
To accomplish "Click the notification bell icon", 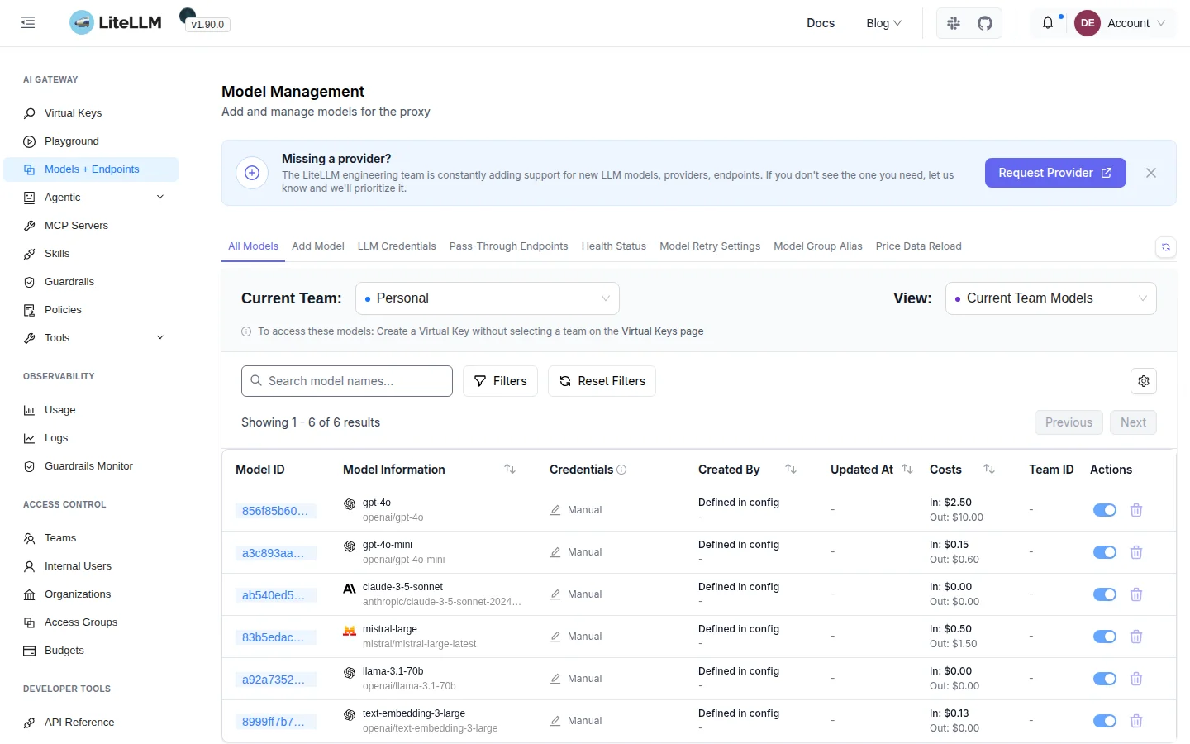I will pos(1048,23).
